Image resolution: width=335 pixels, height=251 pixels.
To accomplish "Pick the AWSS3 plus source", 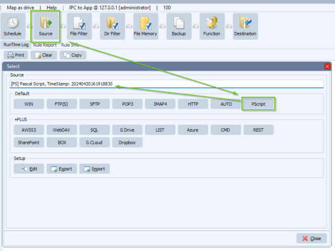I will coord(29,129).
